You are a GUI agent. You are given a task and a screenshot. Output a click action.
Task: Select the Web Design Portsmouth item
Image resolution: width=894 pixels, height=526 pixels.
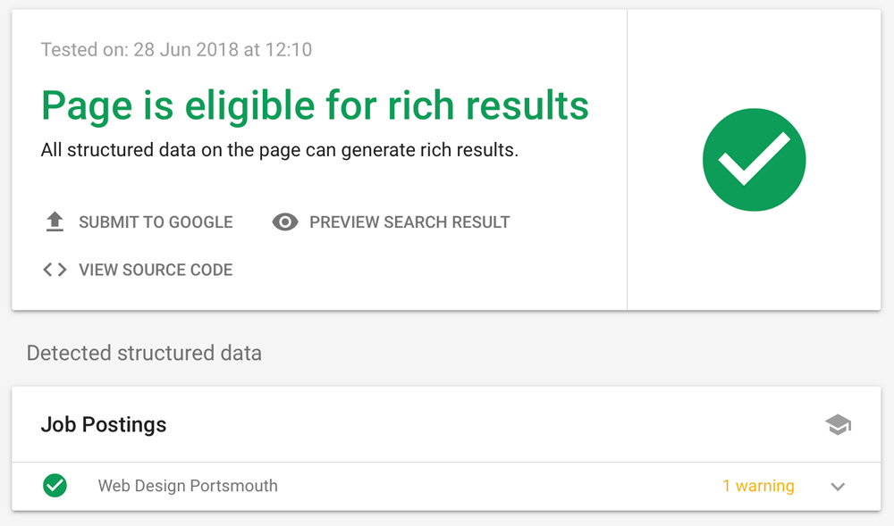446,486
